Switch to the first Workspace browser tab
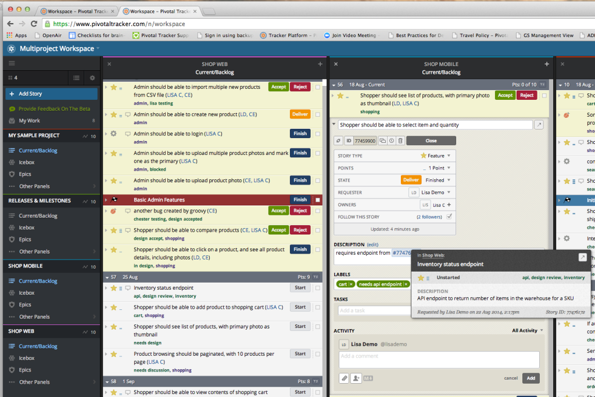Screen dimensions: 595x397 point(77,12)
